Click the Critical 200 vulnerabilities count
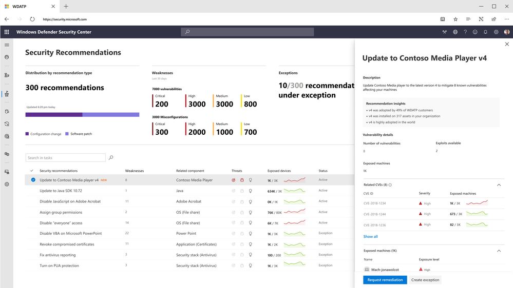Image resolution: width=513 pixels, height=288 pixels. coord(162,104)
